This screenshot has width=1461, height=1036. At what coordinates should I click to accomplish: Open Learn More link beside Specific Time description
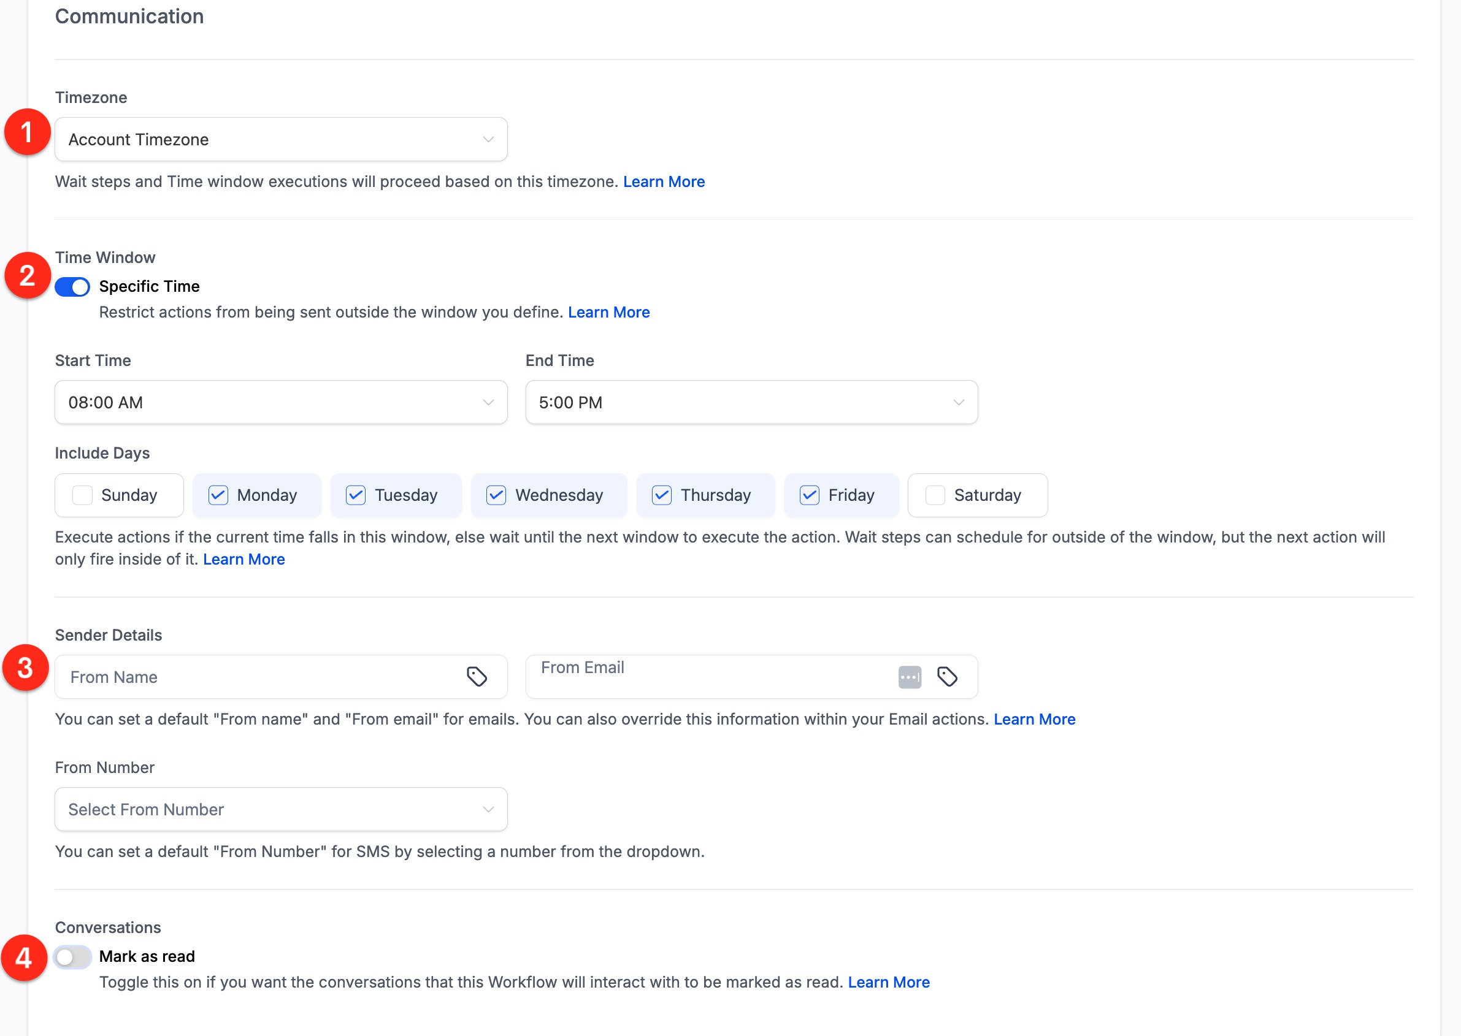click(608, 313)
